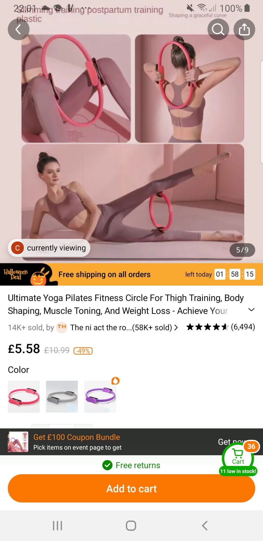The image size is (263, 541).
Task: Tap the 5/9 image counter
Action: pos(242,250)
